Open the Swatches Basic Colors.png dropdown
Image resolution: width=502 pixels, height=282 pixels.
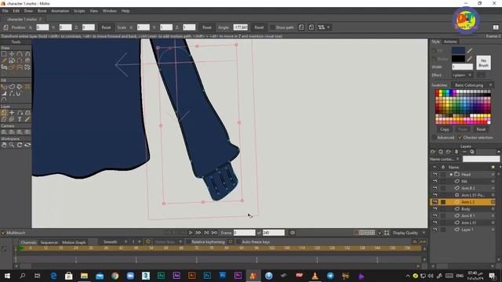472,85
